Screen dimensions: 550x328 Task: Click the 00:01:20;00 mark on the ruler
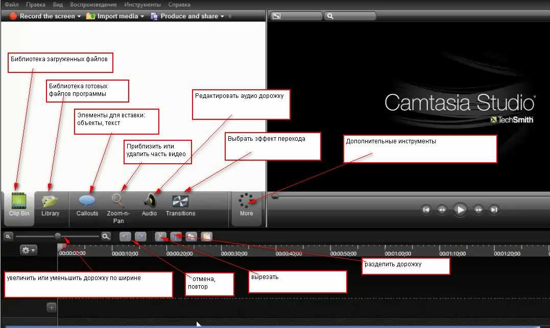click(507, 254)
